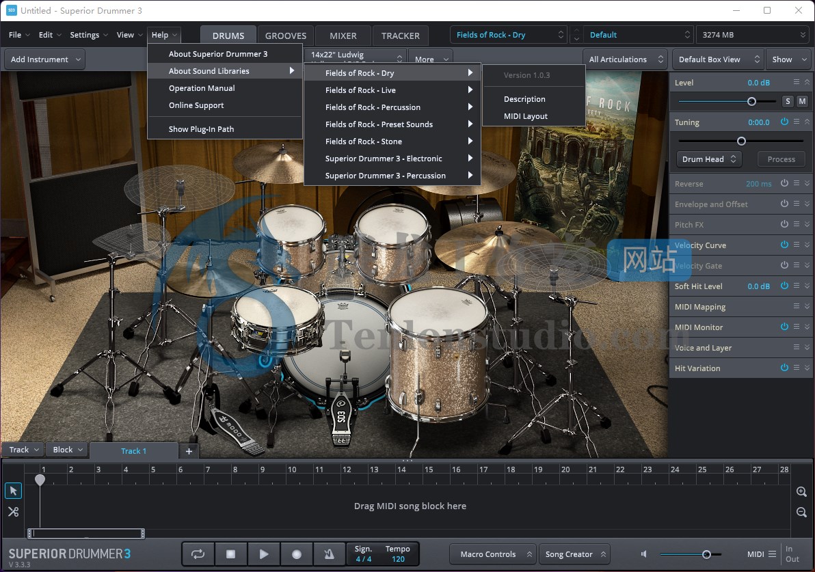Select Fields of Rock - Live submenu
Image resolution: width=815 pixels, height=572 pixels.
point(392,90)
